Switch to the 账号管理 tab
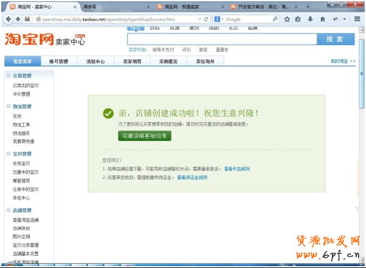The width and height of the screenshot is (366, 268). pyautogui.click(x=59, y=62)
